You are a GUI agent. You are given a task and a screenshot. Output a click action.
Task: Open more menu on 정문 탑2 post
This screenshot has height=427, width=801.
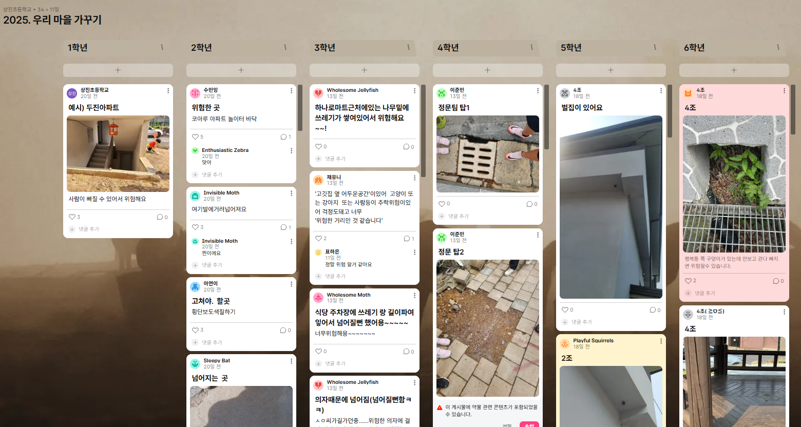(538, 235)
